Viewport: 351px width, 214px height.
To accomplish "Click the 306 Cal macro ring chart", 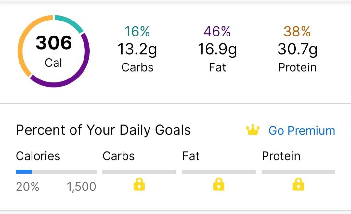I will point(54,51).
